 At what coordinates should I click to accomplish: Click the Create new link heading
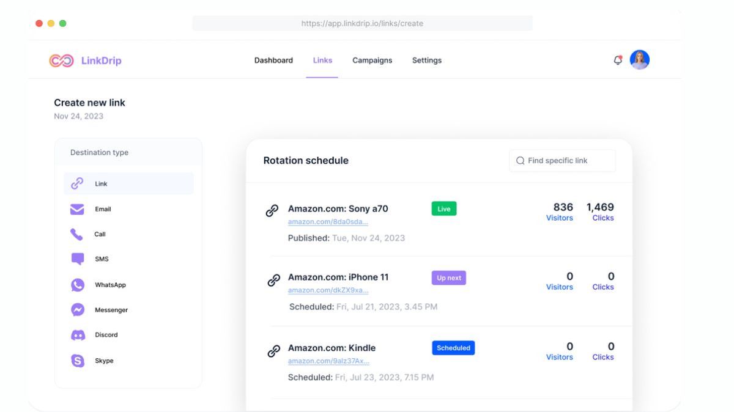89,103
